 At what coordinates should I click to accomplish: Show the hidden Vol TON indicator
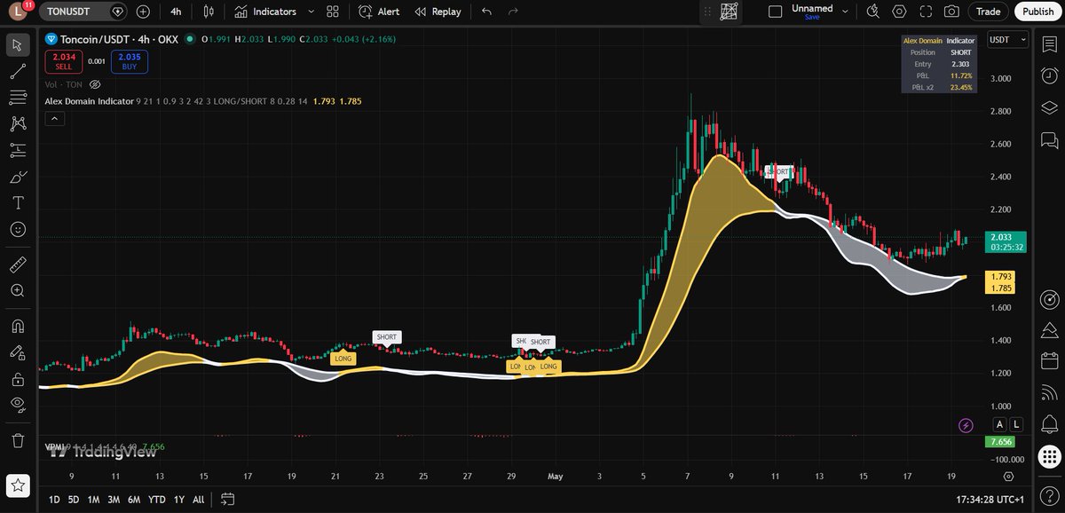click(x=95, y=84)
